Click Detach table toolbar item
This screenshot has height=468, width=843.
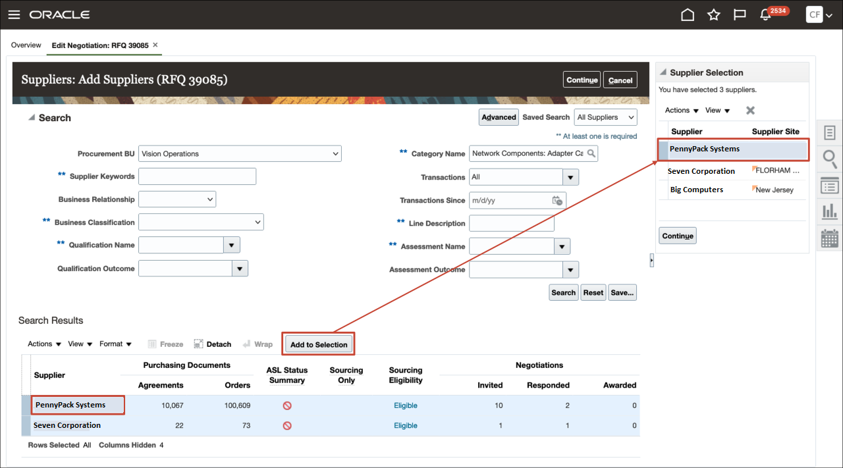(x=212, y=344)
